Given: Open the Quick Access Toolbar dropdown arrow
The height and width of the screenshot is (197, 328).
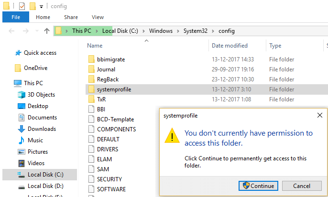Looking at the screenshot, I should [42, 6].
